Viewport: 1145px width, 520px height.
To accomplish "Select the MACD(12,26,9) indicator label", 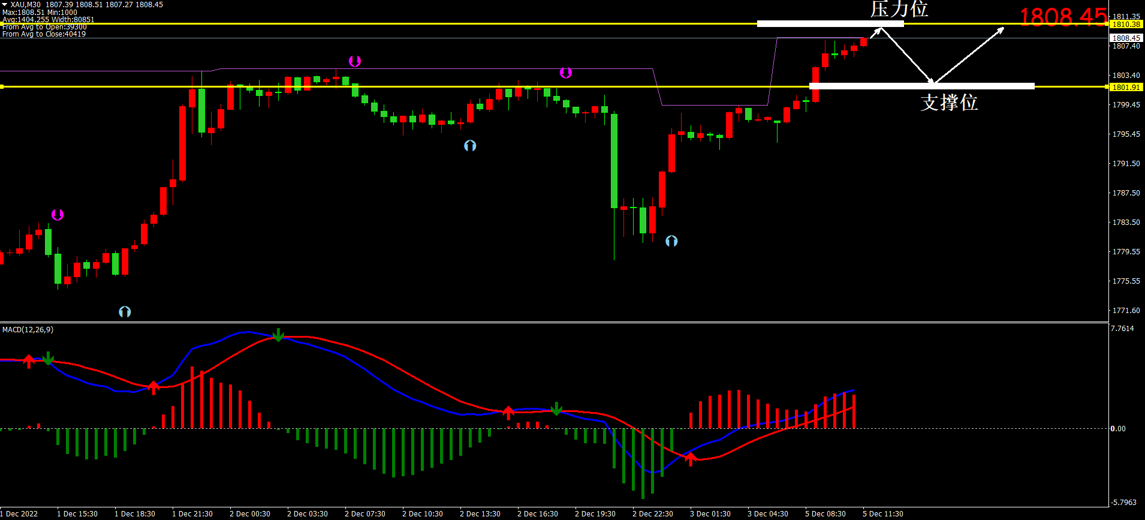I will (x=28, y=330).
